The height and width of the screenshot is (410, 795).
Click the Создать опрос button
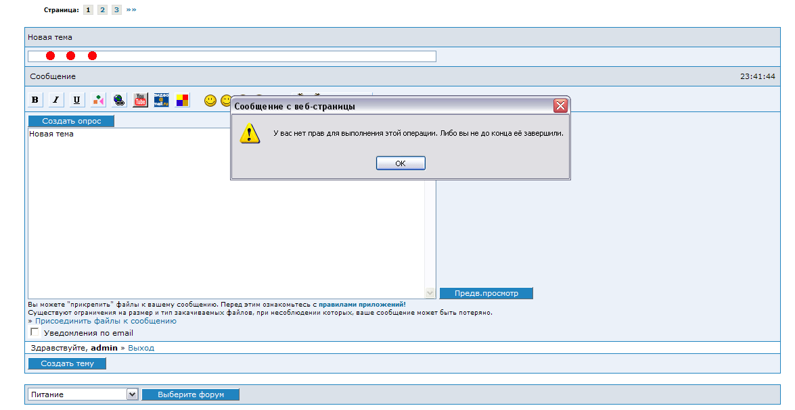71,121
